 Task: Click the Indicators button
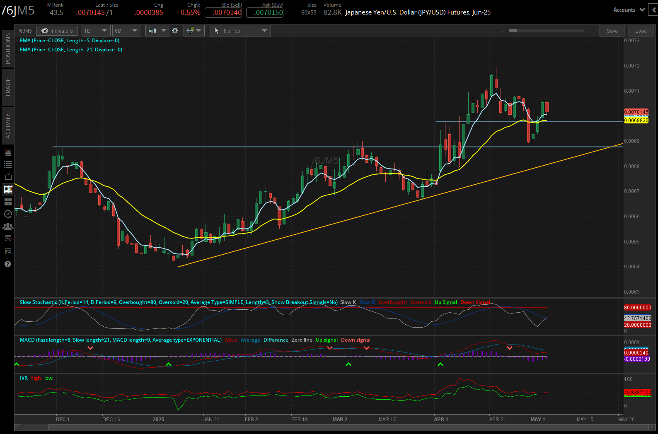coord(57,31)
